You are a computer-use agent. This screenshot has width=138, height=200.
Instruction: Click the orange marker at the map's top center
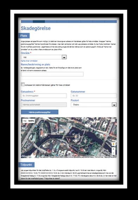(75, 122)
